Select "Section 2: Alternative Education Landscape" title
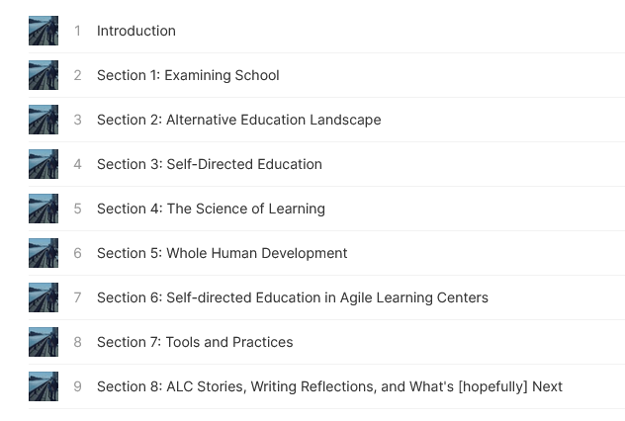Screen dimensions: 625x421 [238, 120]
